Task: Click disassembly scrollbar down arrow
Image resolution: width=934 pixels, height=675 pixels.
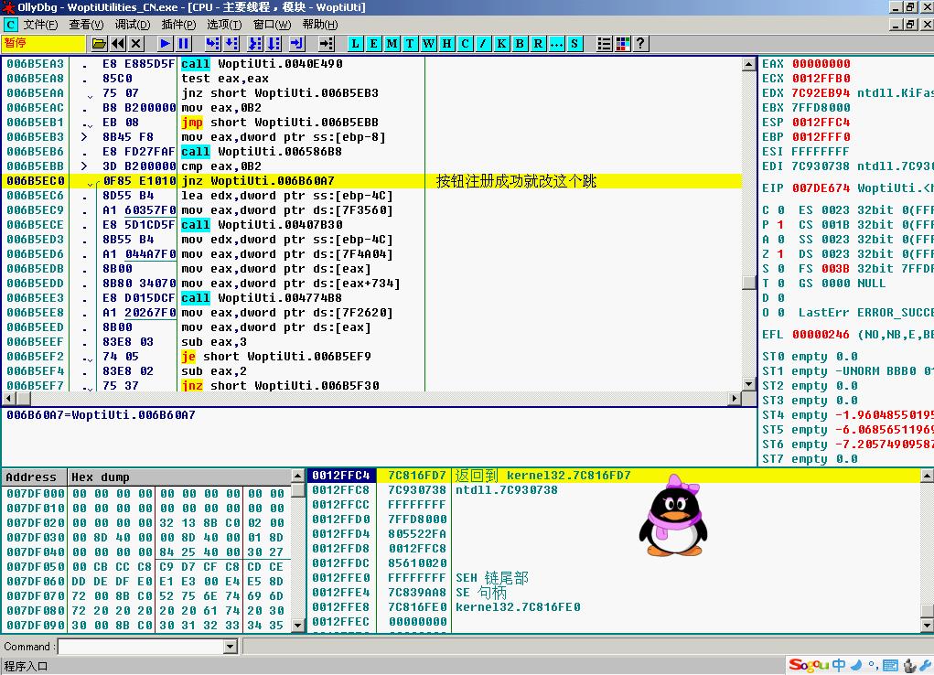Action: (749, 384)
